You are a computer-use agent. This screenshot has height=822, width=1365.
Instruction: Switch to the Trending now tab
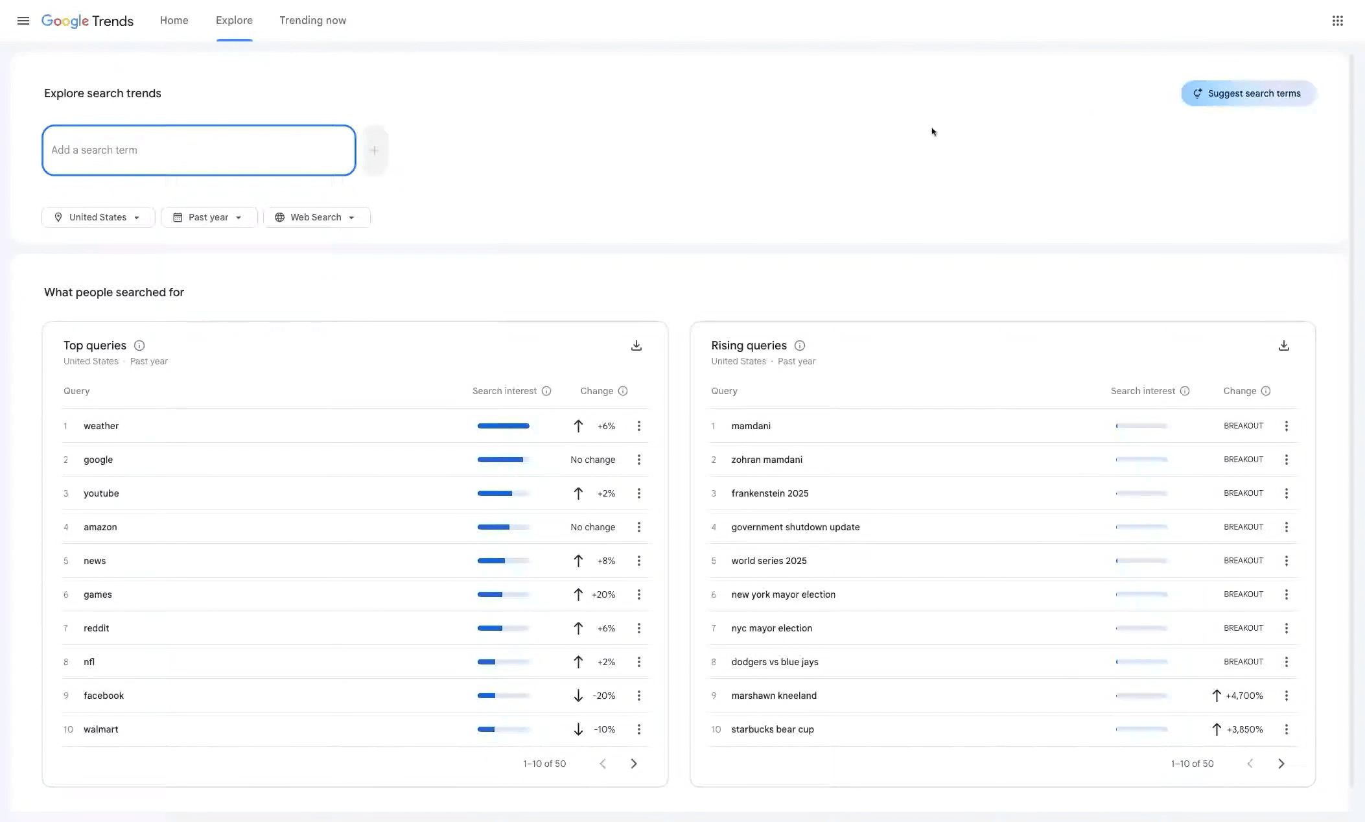[312, 21]
